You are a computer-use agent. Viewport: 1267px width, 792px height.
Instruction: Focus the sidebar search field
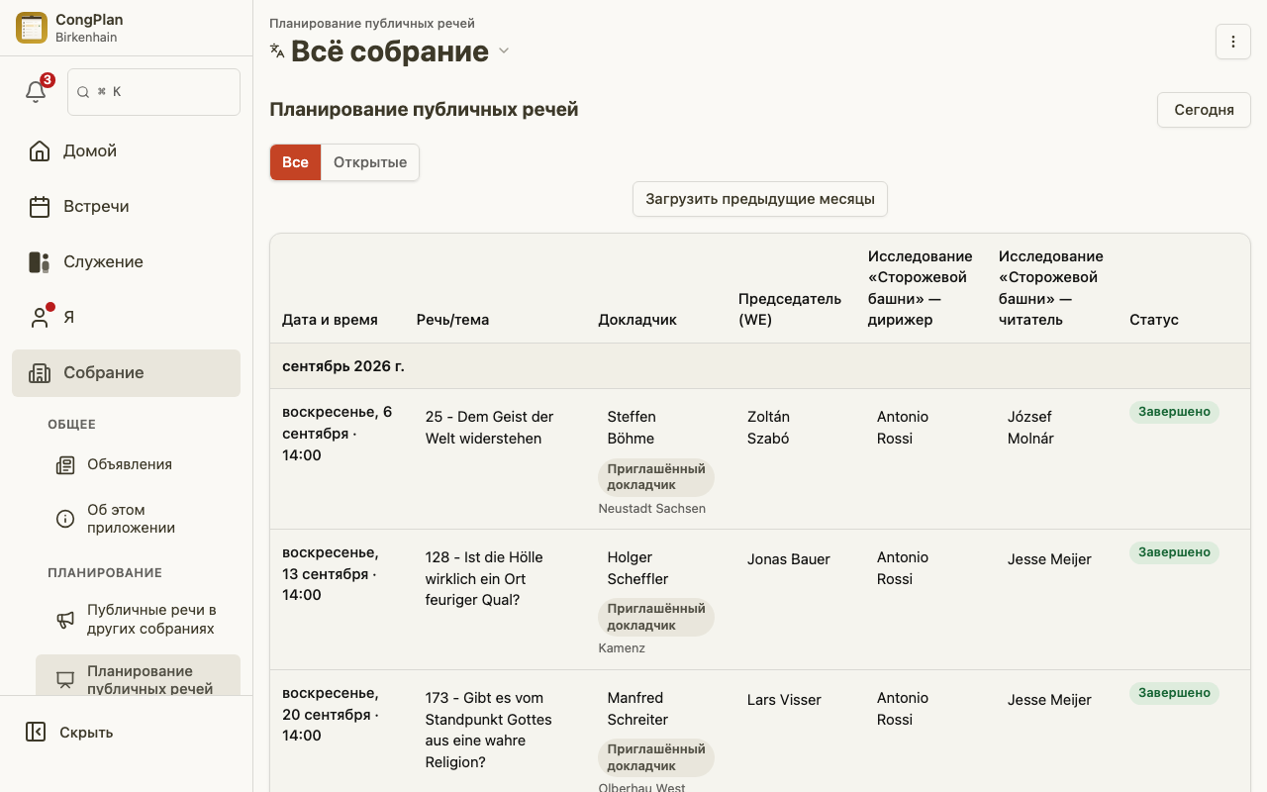153,92
